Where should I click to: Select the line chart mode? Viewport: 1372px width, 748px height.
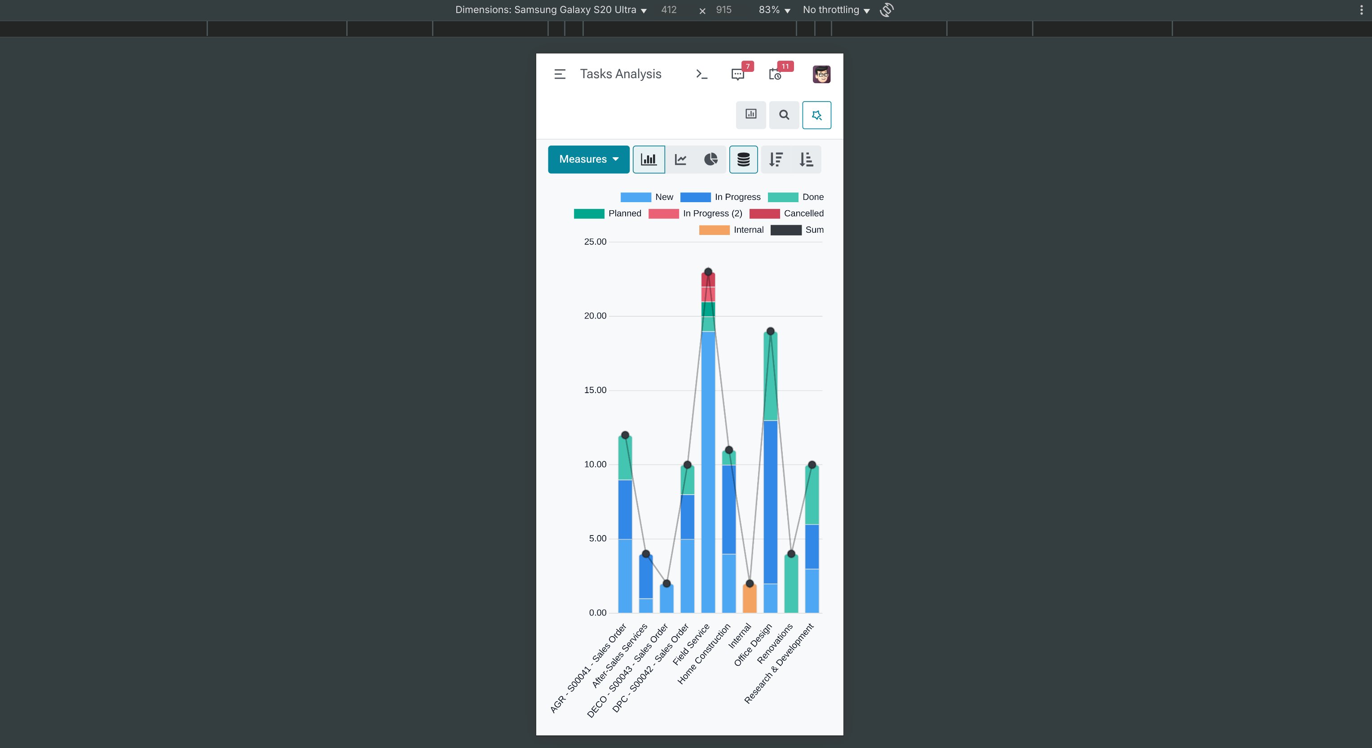pos(680,159)
